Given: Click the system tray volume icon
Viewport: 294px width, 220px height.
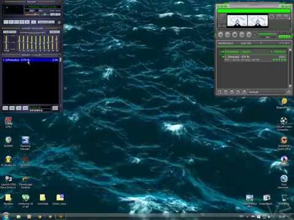Looking at the screenshot, I should 269,216.
